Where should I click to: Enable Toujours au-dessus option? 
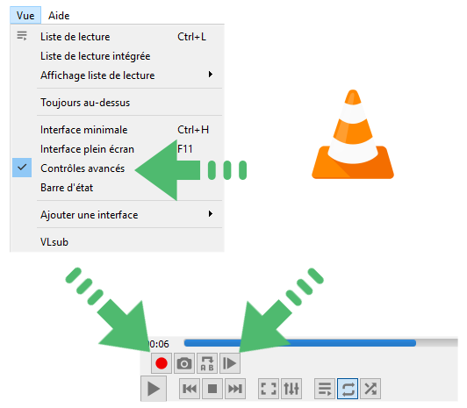coord(118,103)
